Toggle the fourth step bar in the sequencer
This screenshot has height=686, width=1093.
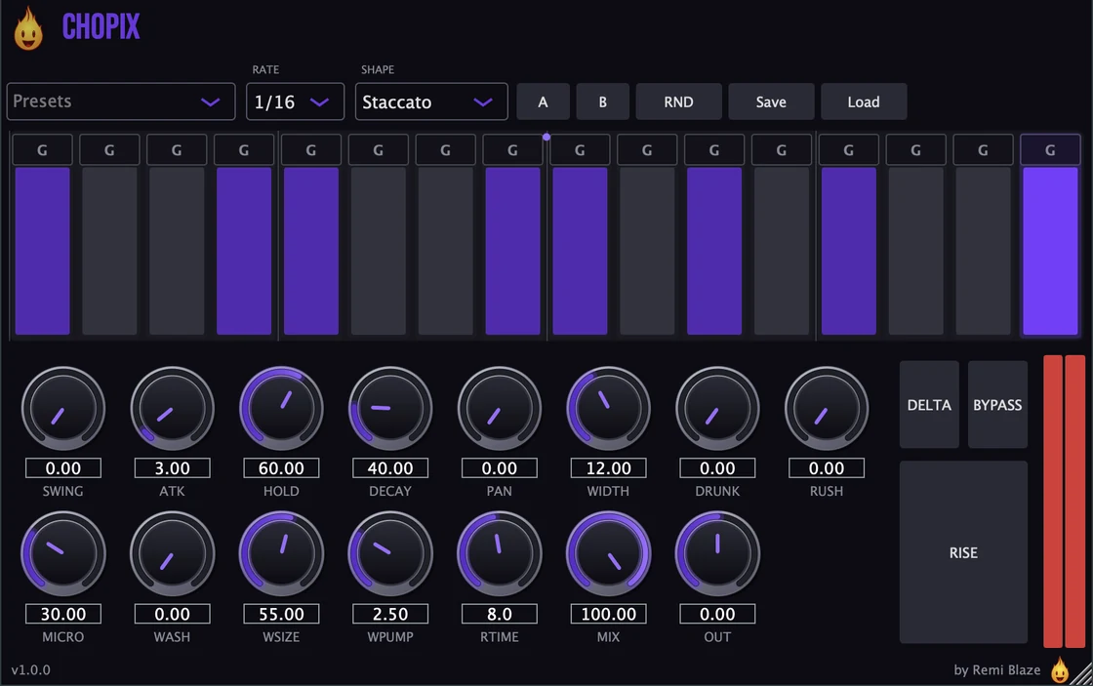(244, 251)
